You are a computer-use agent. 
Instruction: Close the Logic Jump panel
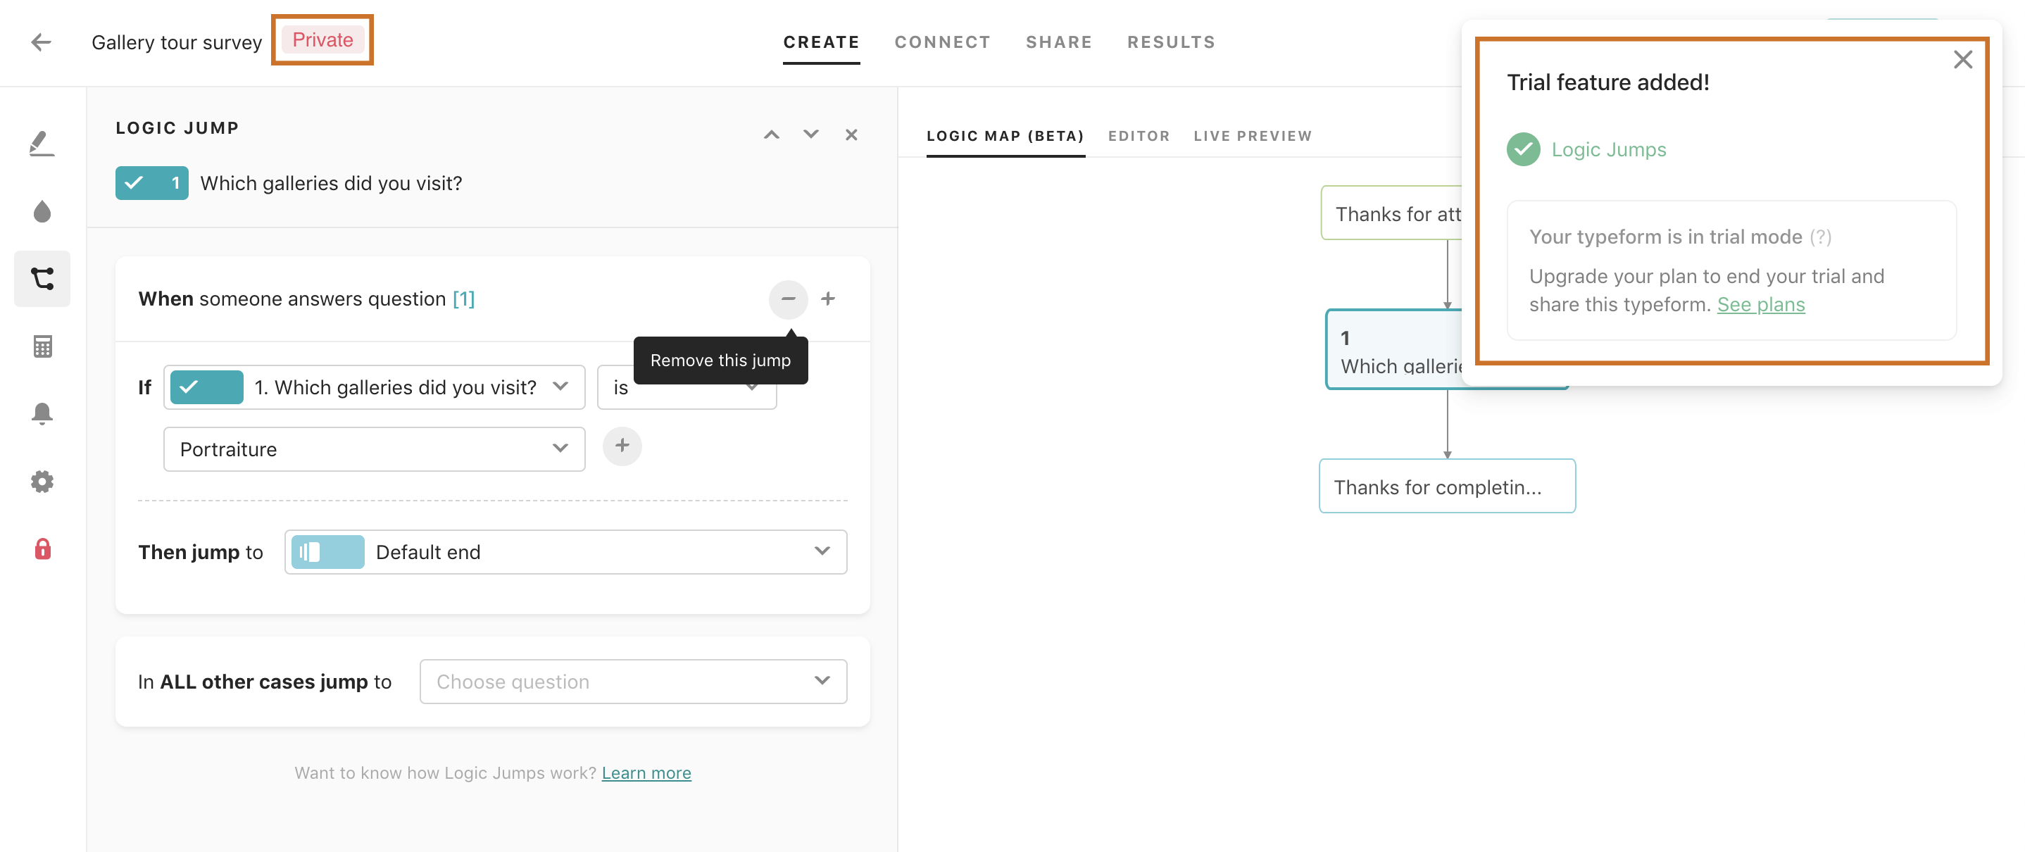pos(851,135)
